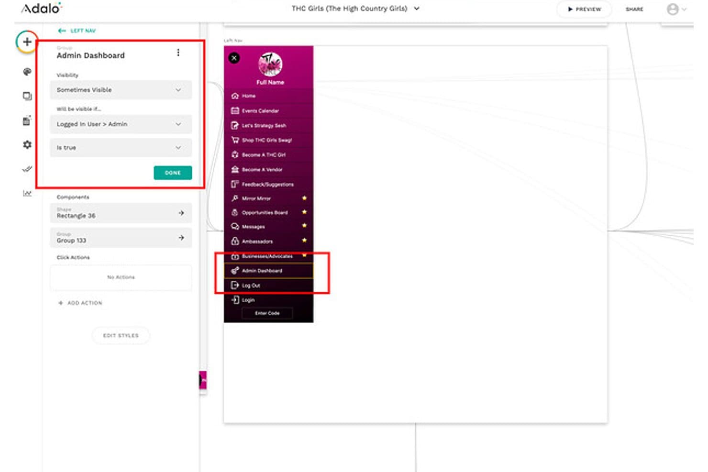Click the star next to Opportunities Board
Viewport: 708px width, 472px height.
pyautogui.click(x=304, y=212)
